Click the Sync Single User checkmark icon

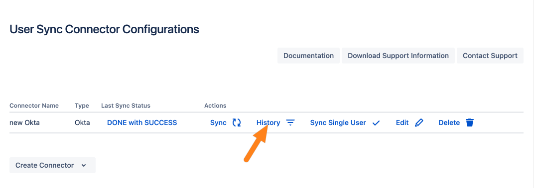click(x=376, y=123)
